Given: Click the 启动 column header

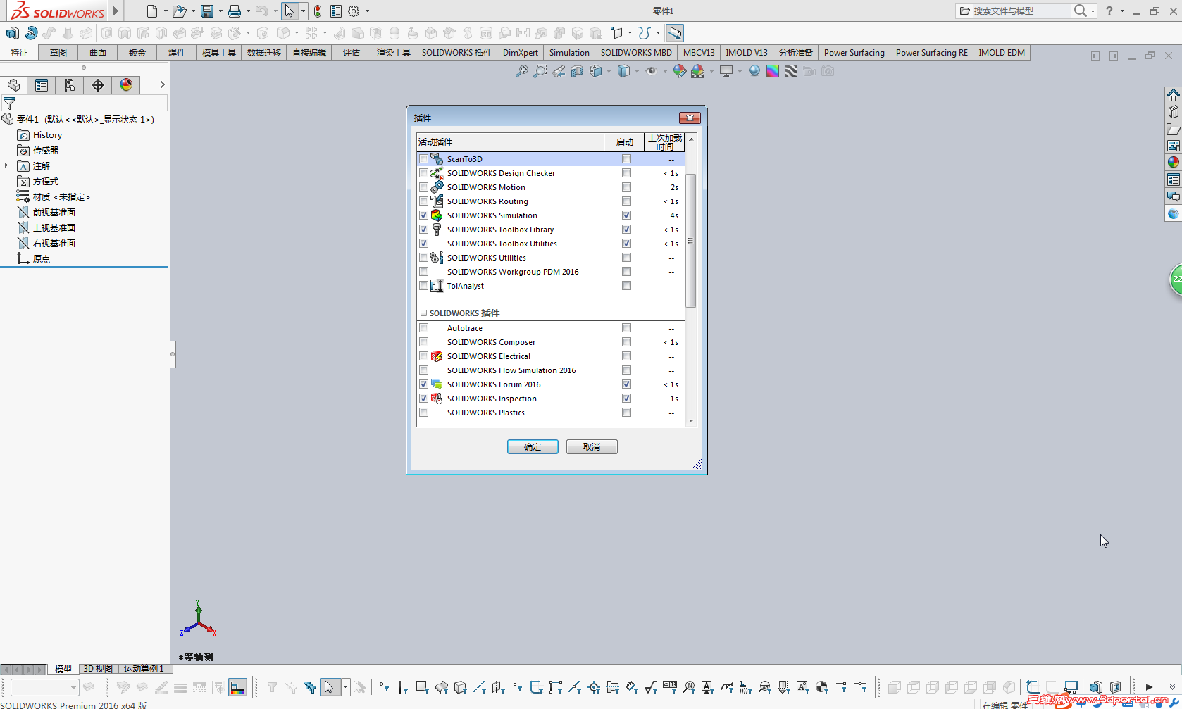Looking at the screenshot, I should (625, 142).
